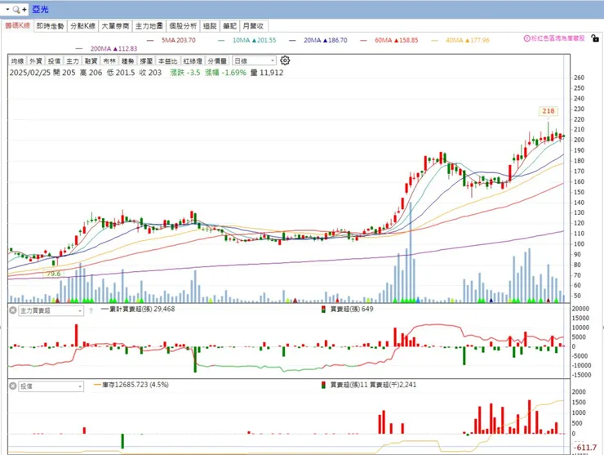
Task: Open chart settings with the gear icon
Action: point(285,60)
